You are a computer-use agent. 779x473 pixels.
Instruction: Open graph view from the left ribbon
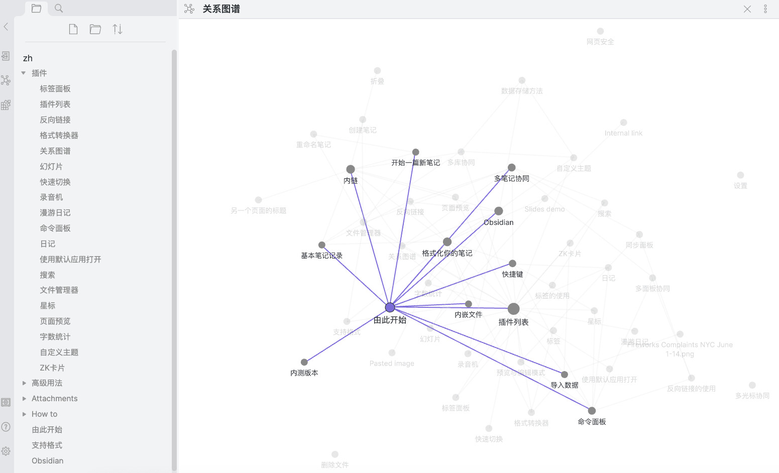[x=6, y=80]
